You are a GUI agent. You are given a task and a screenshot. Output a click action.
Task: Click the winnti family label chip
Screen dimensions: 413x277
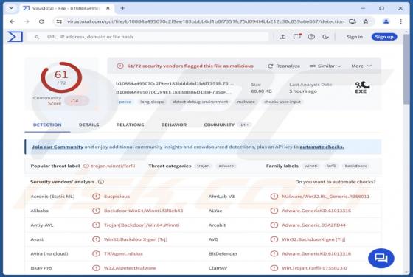point(310,166)
